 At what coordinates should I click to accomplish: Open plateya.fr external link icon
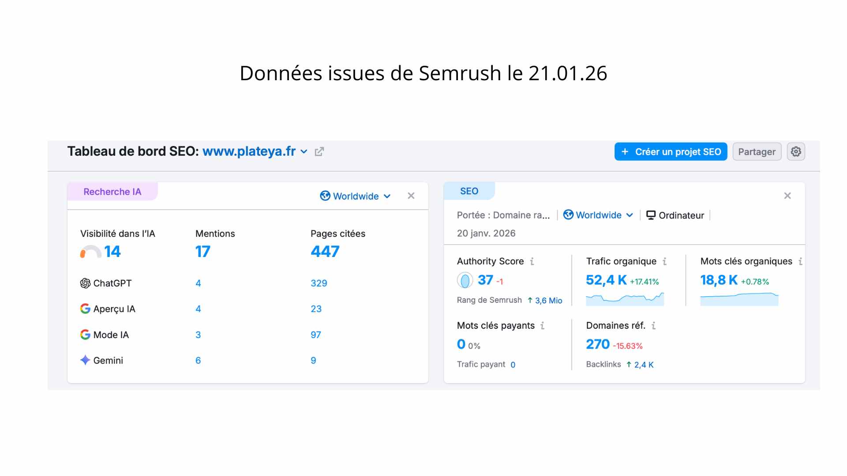319,152
